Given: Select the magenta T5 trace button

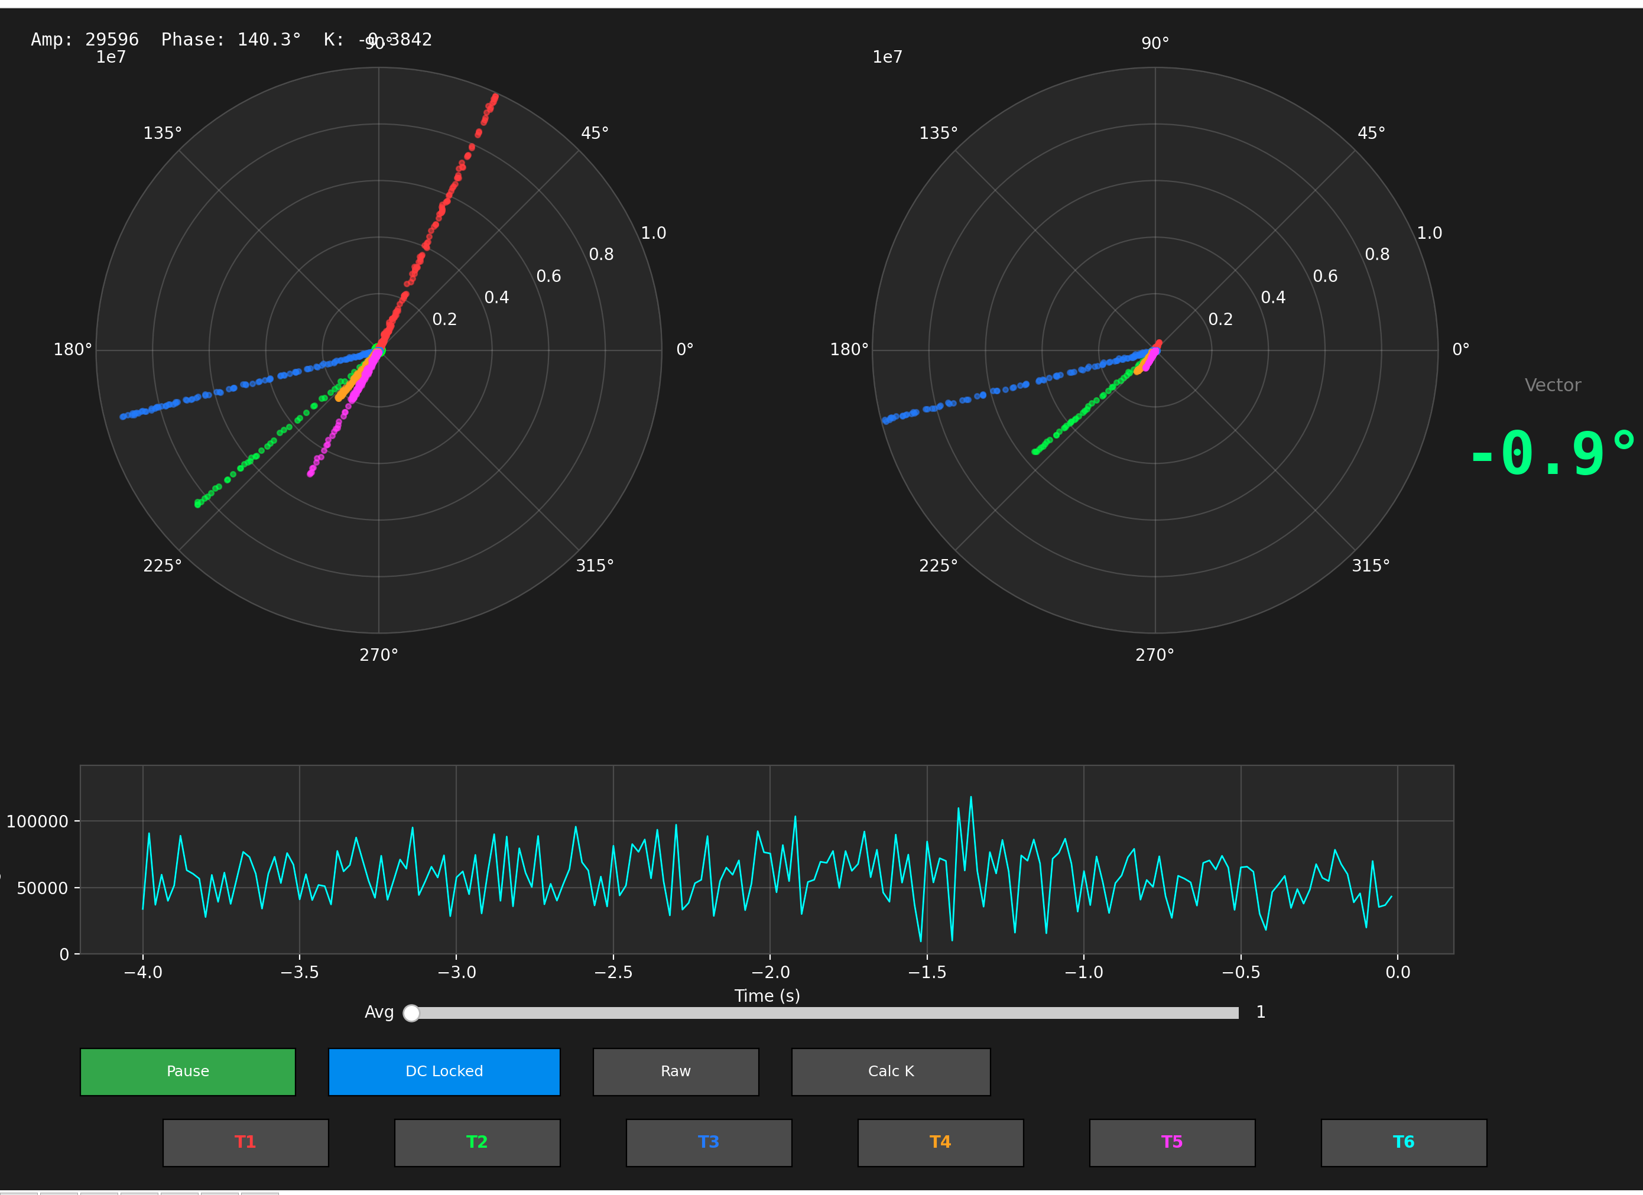Looking at the screenshot, I should (1171, 1142).
